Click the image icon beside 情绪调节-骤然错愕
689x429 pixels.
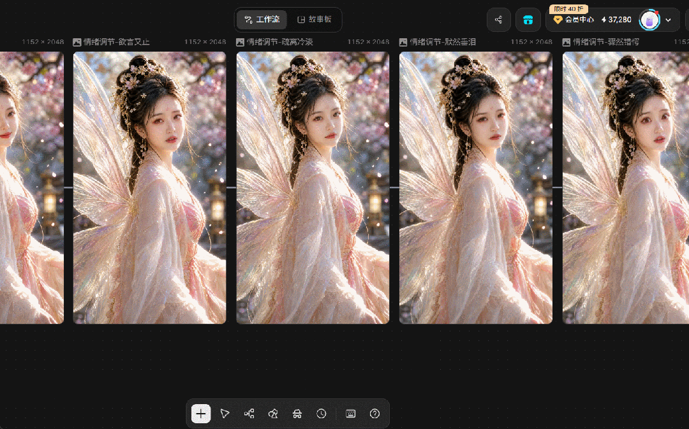566,42
